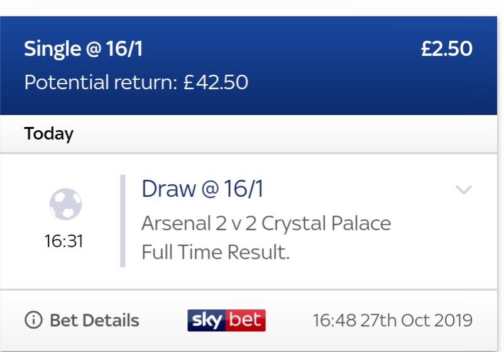This screenshot has width=504, height=352.
Task: Click the football icon above 16:31
Action: 65,204
